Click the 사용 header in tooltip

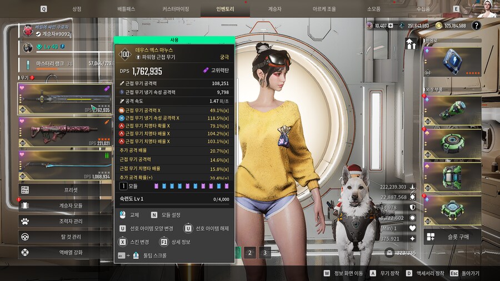pyautogui.click(x=174, y=40)
